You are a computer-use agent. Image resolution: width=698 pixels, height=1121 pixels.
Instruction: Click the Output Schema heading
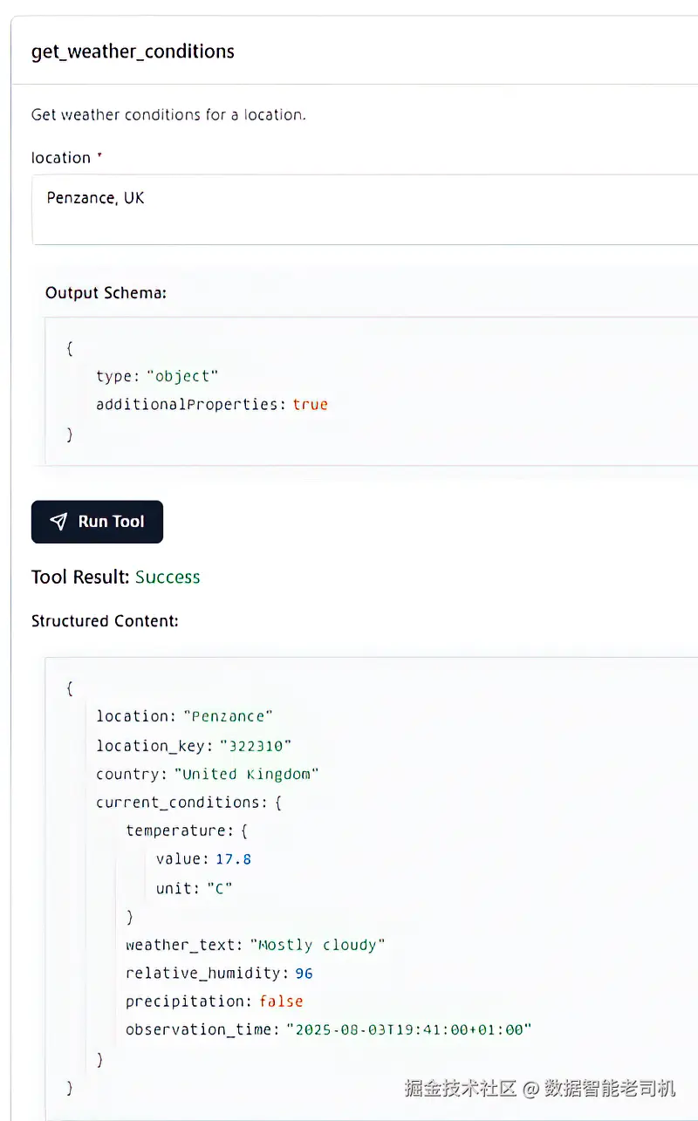tap(106, 293)
